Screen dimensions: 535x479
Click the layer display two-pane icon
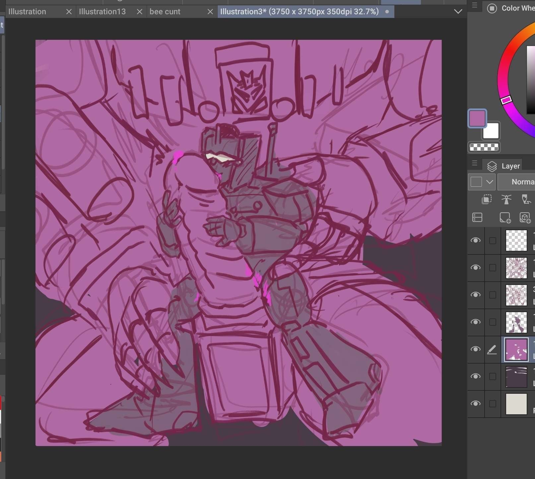477,218
